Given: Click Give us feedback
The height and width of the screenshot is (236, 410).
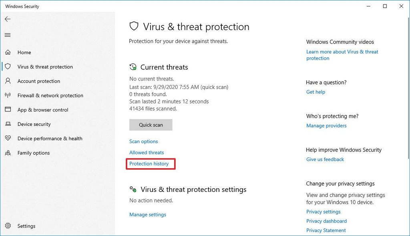Looking at the screenshot, I should click(324, 159).
